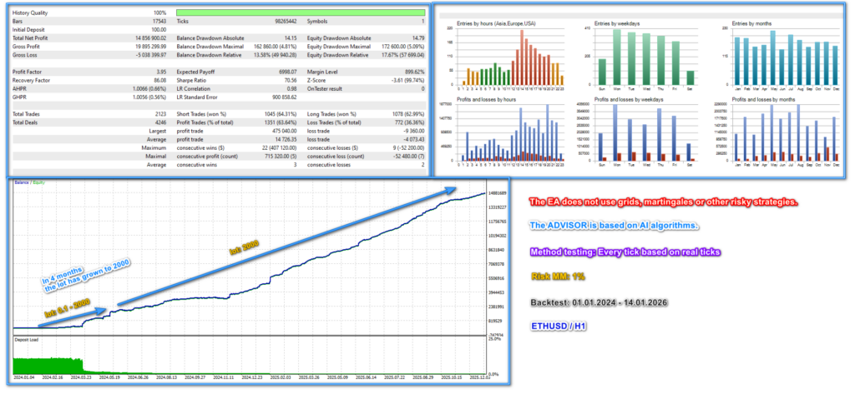855x394 pixels.
Task: Click Balance Drawdown Absolute value 14.15
Action: 291,38
